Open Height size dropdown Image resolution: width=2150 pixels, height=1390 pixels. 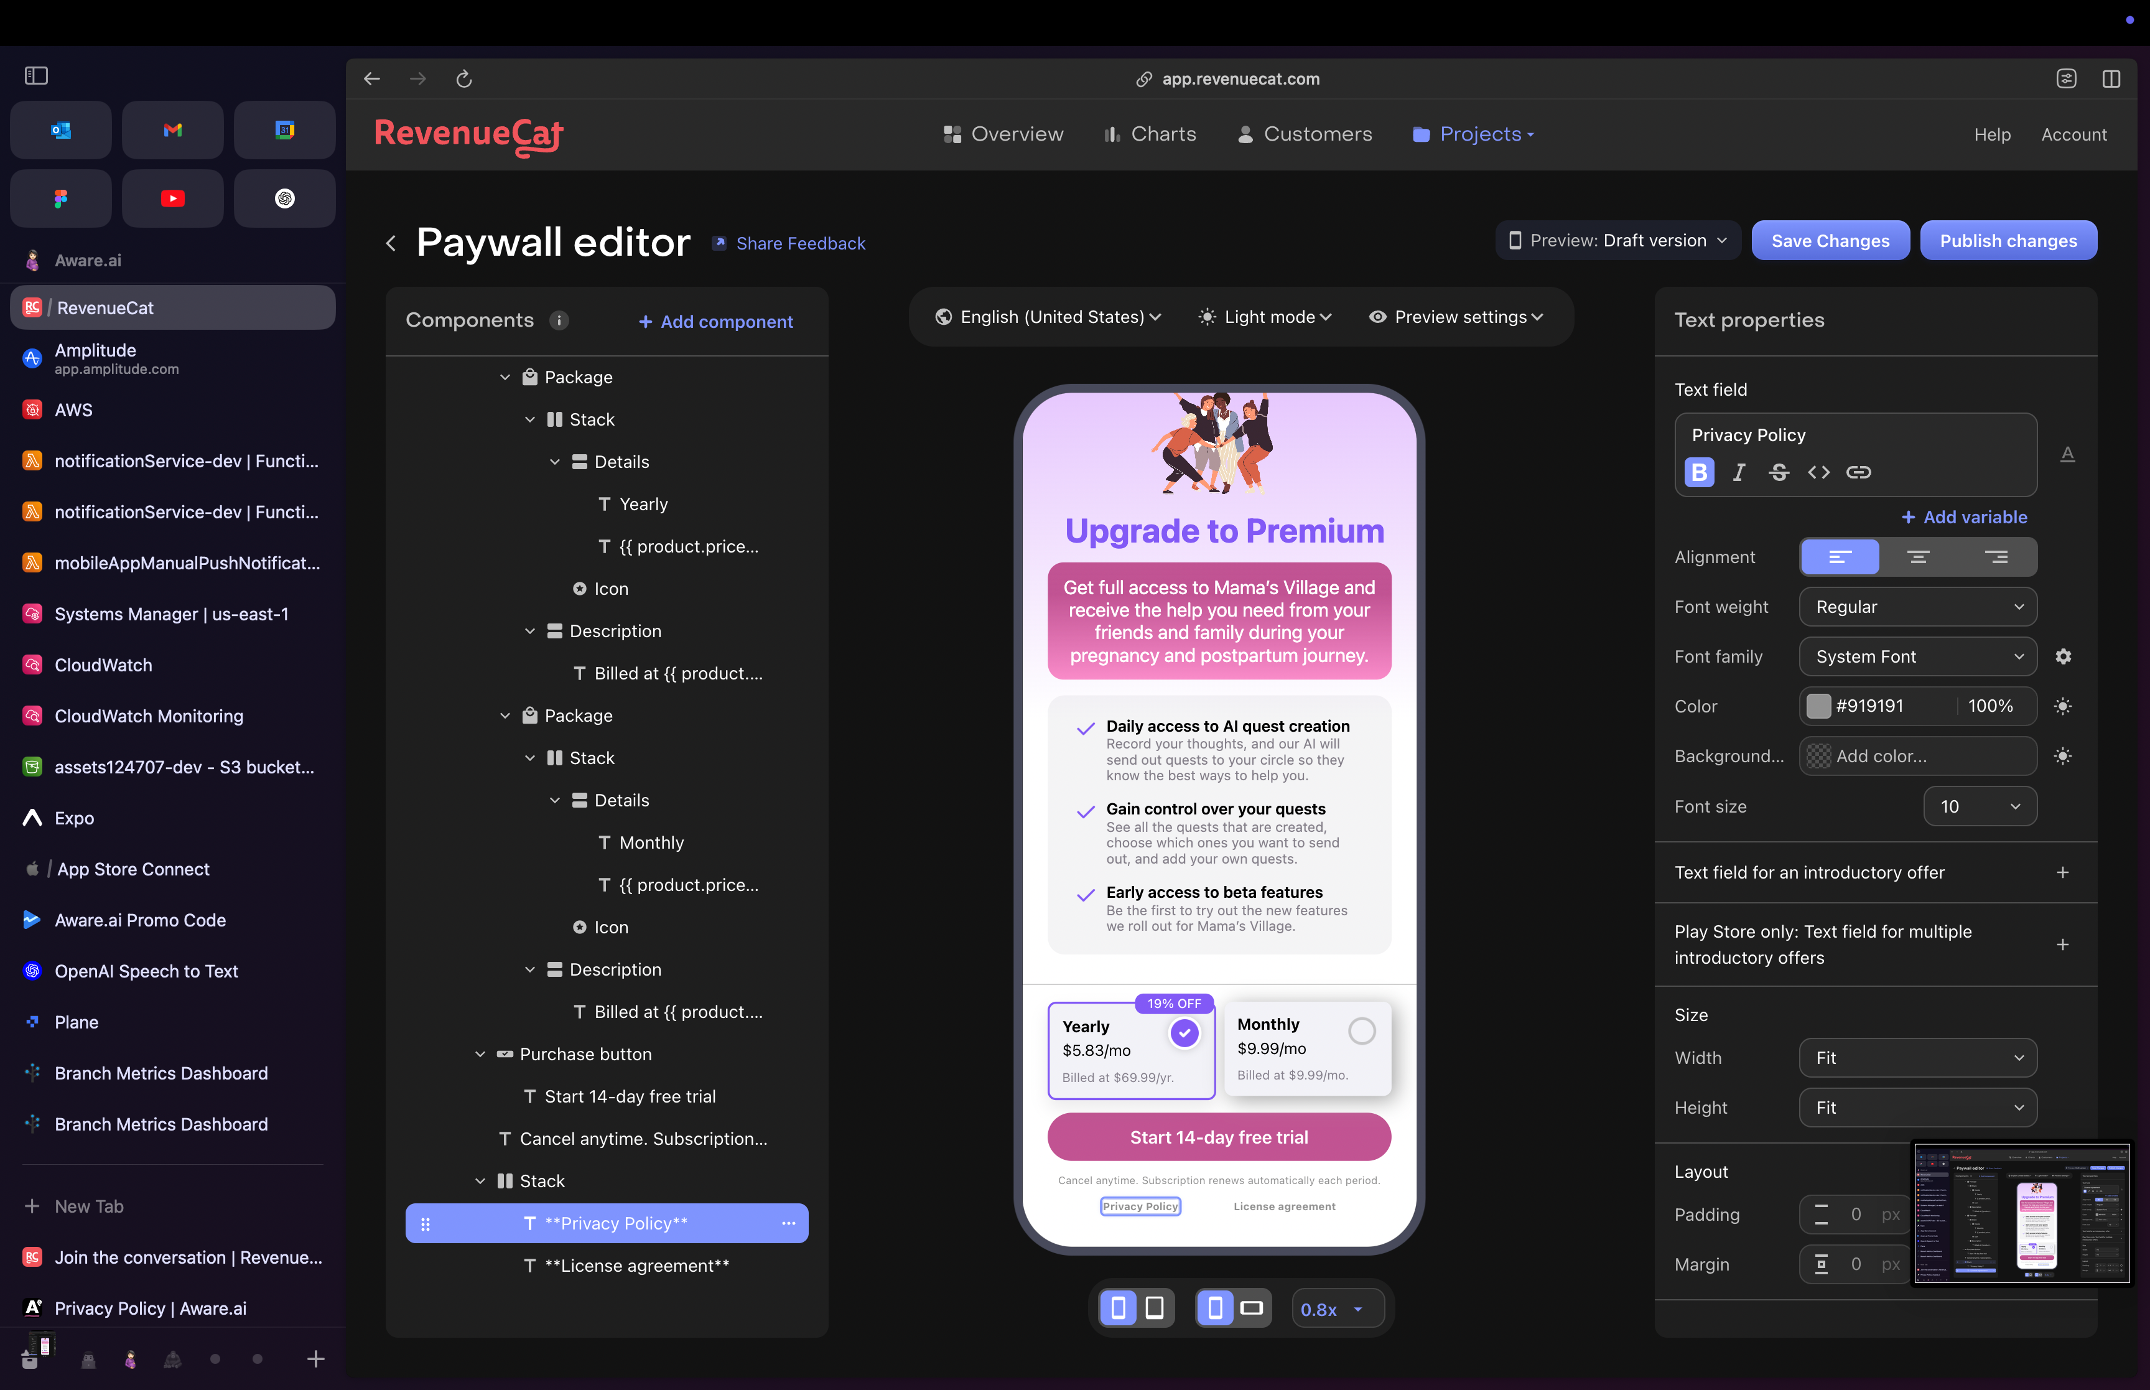pos(1918,1108)
